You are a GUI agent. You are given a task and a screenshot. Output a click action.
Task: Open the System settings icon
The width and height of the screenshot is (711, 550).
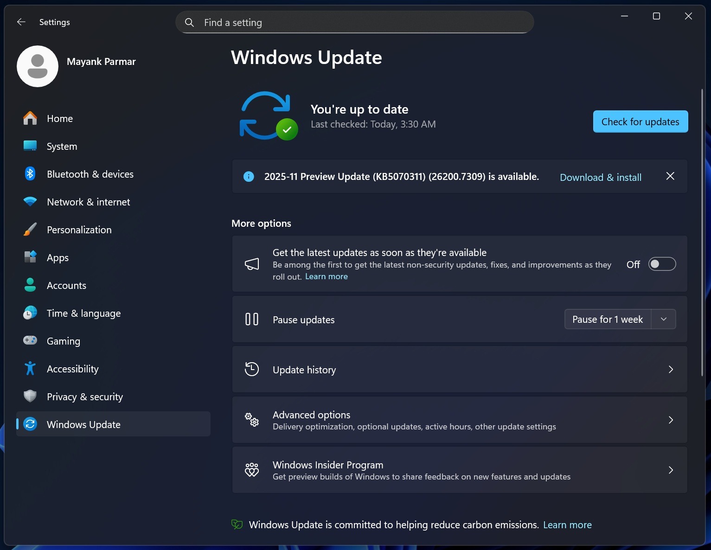click(x=30, y=146)
